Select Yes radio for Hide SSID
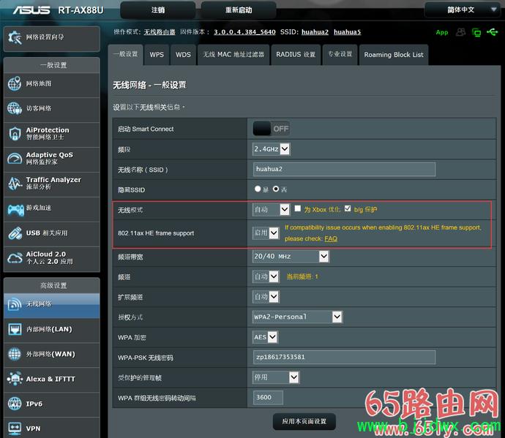 pyautogui.click(x=258, y=189)
